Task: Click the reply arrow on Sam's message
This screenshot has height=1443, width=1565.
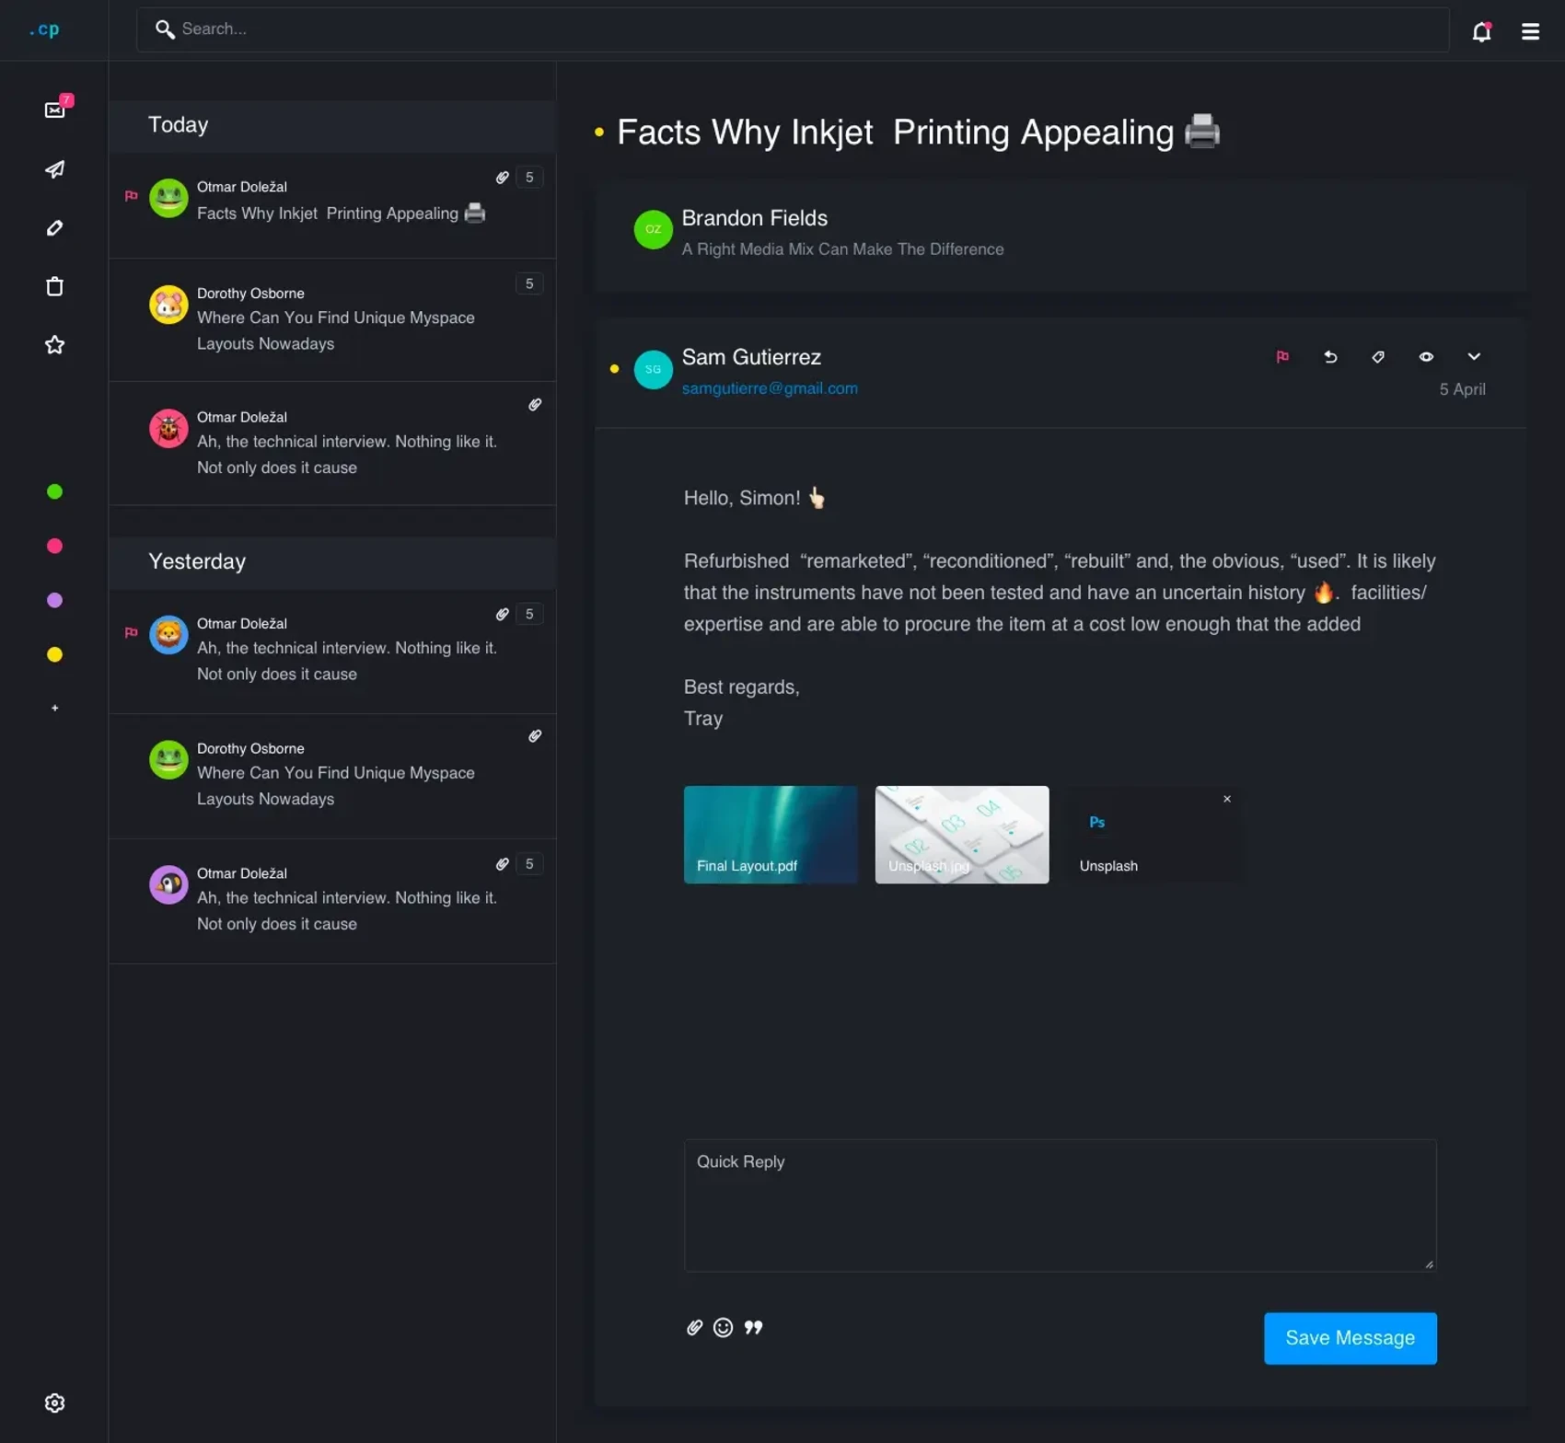Action: coord(1330,357)
